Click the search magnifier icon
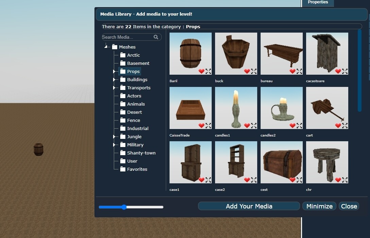The height and width of the screenshot is (238, 370). [x=156, y=37]
